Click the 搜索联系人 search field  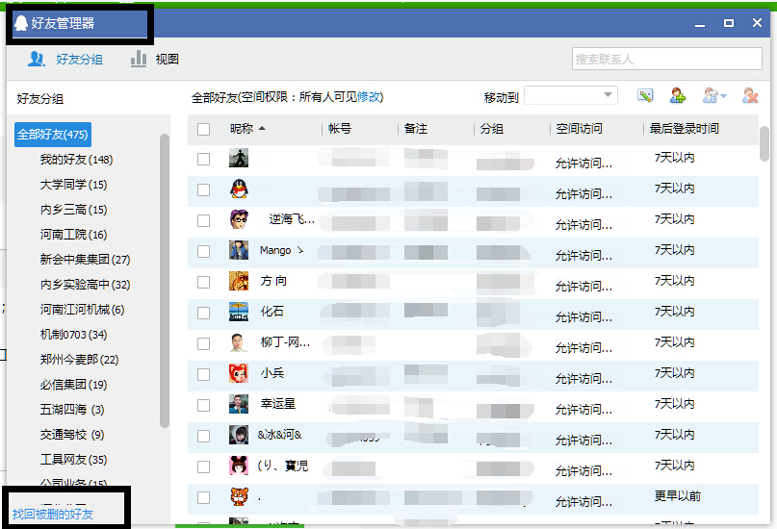pyautogui.click(x=666, y=59)
